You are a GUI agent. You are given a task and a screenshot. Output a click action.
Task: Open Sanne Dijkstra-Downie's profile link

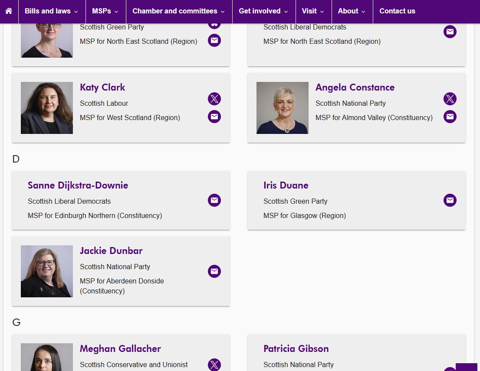[x=78, y=185]
